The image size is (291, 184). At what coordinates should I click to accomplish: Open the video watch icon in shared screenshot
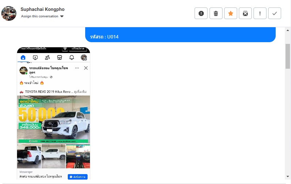[x=35, y=57]
